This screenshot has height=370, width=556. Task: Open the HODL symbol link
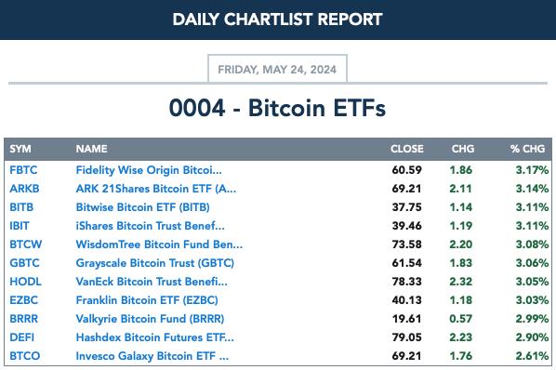coord(25,282)
